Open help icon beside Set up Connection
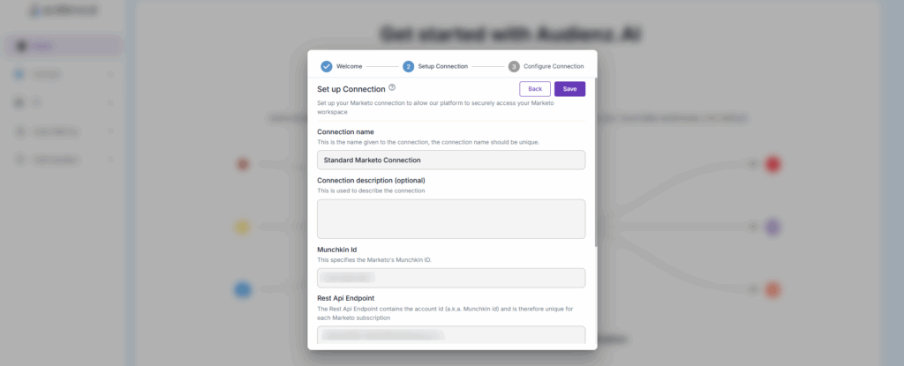 (392, 88)
